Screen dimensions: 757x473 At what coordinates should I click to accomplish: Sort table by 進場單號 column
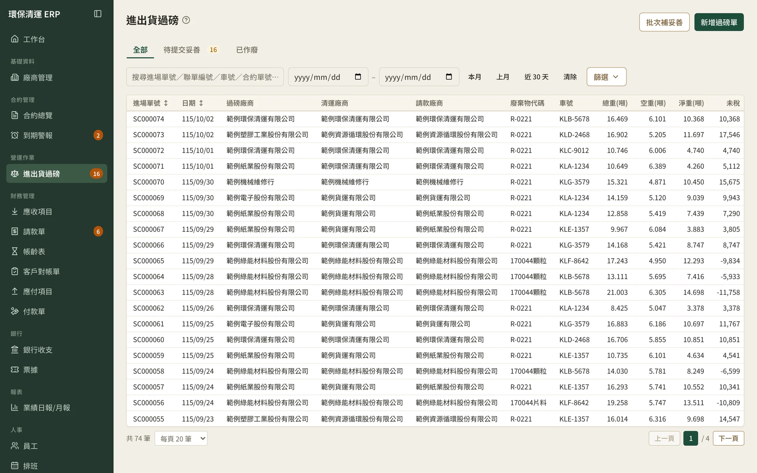(x=151, y=103)
